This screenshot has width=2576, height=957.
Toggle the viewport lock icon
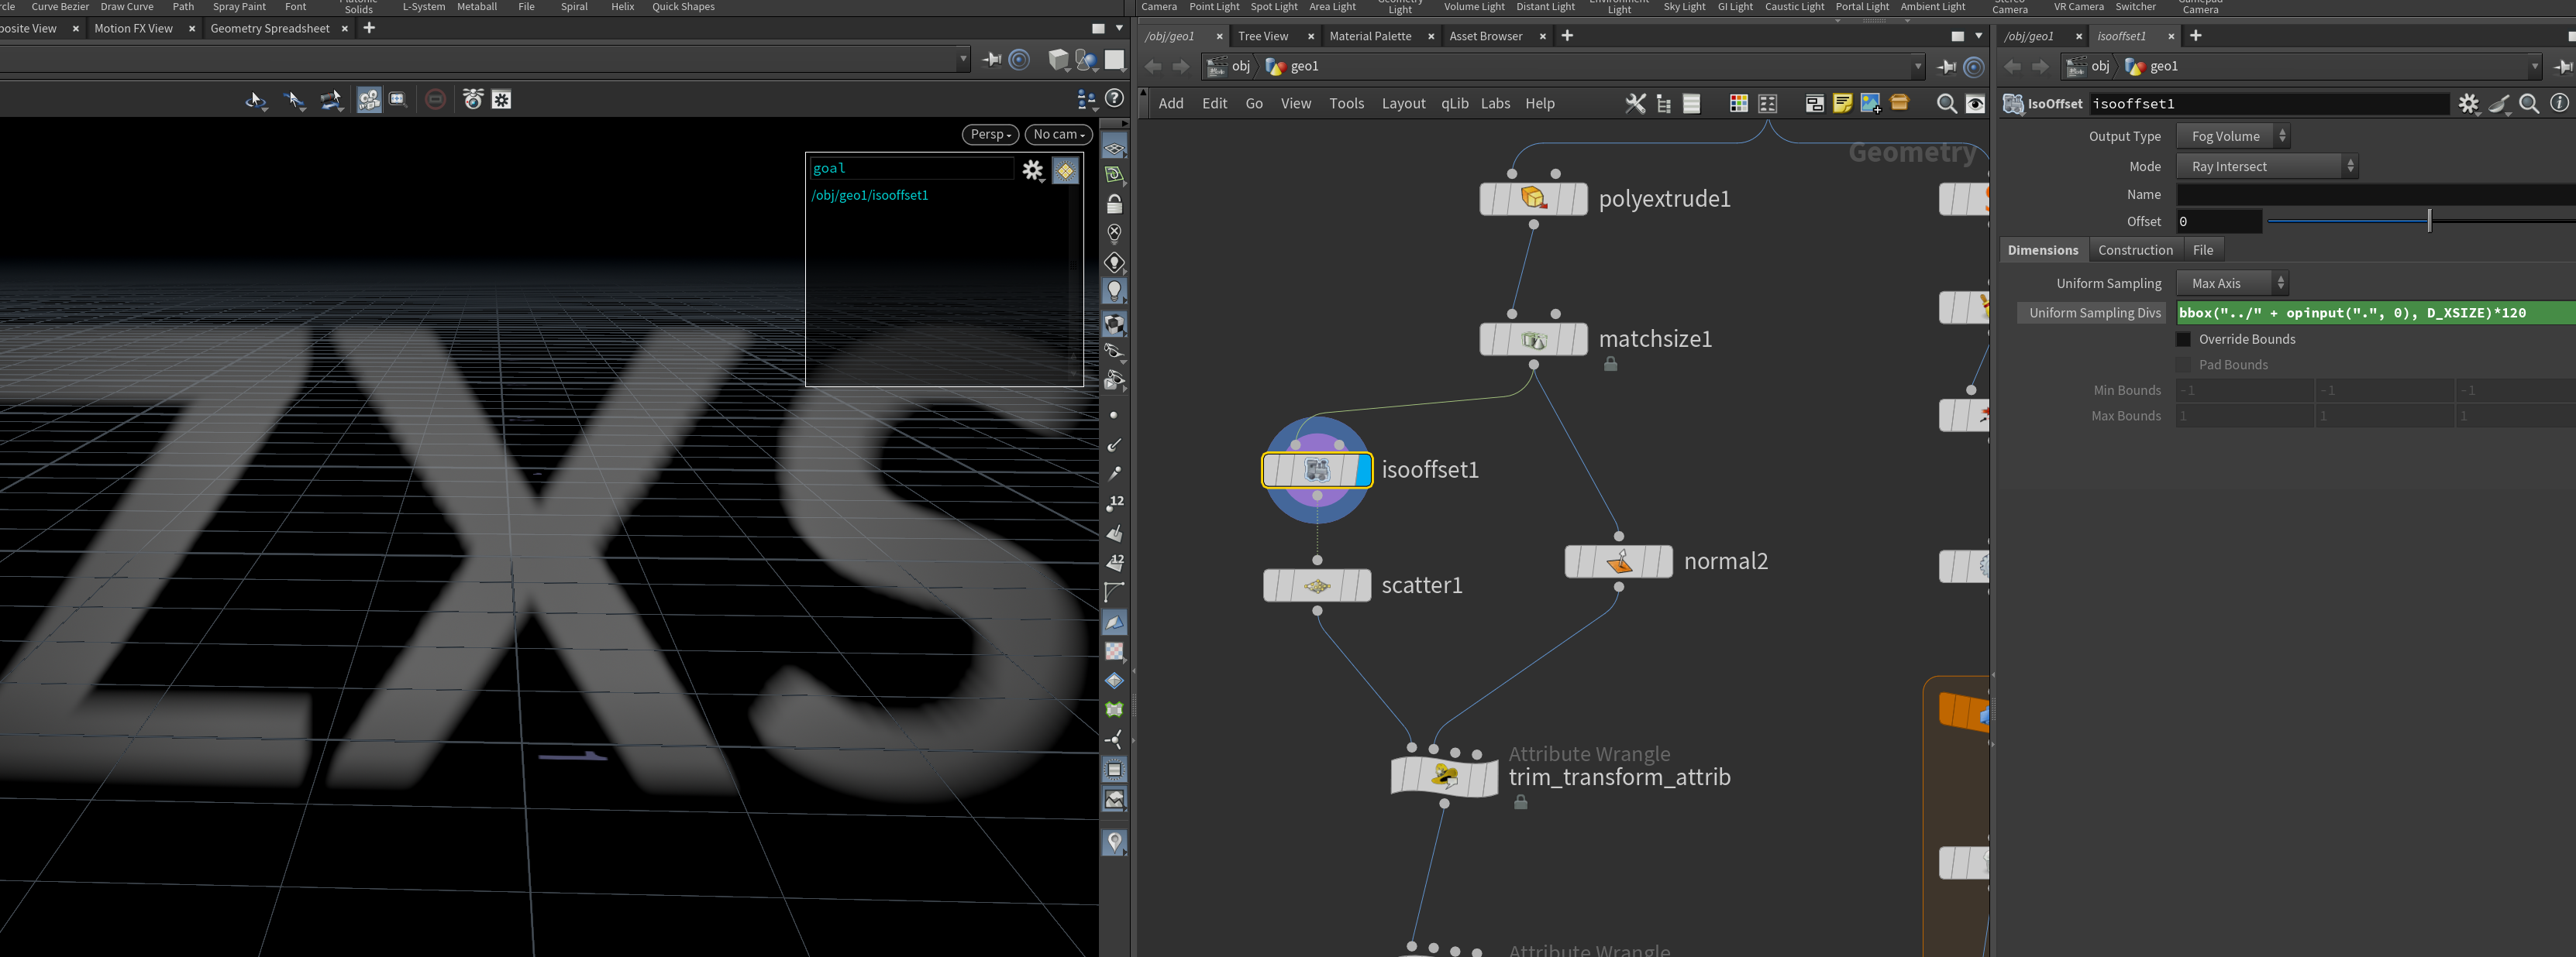pos(1114,204)
